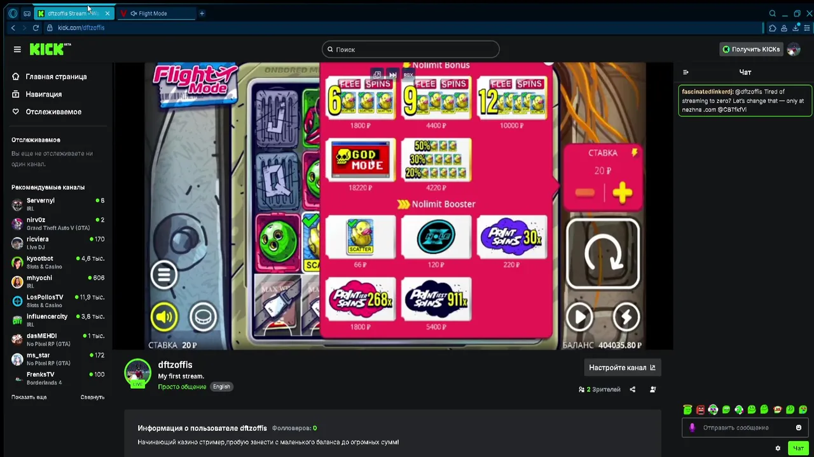The width and height of the screenshot is (814, 457).
Task: Select the God Mode bonus option
Action: coord(360,160)
